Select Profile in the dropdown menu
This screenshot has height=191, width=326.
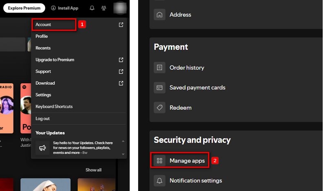point(79,36)
